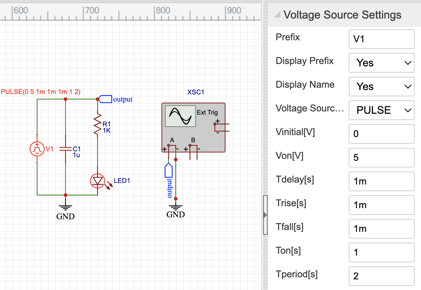
Task: Select the V1 pulse voltage source symbol
Action: [x=37, y=149]
